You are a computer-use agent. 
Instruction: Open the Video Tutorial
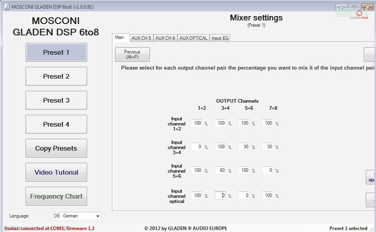(56, 172)
